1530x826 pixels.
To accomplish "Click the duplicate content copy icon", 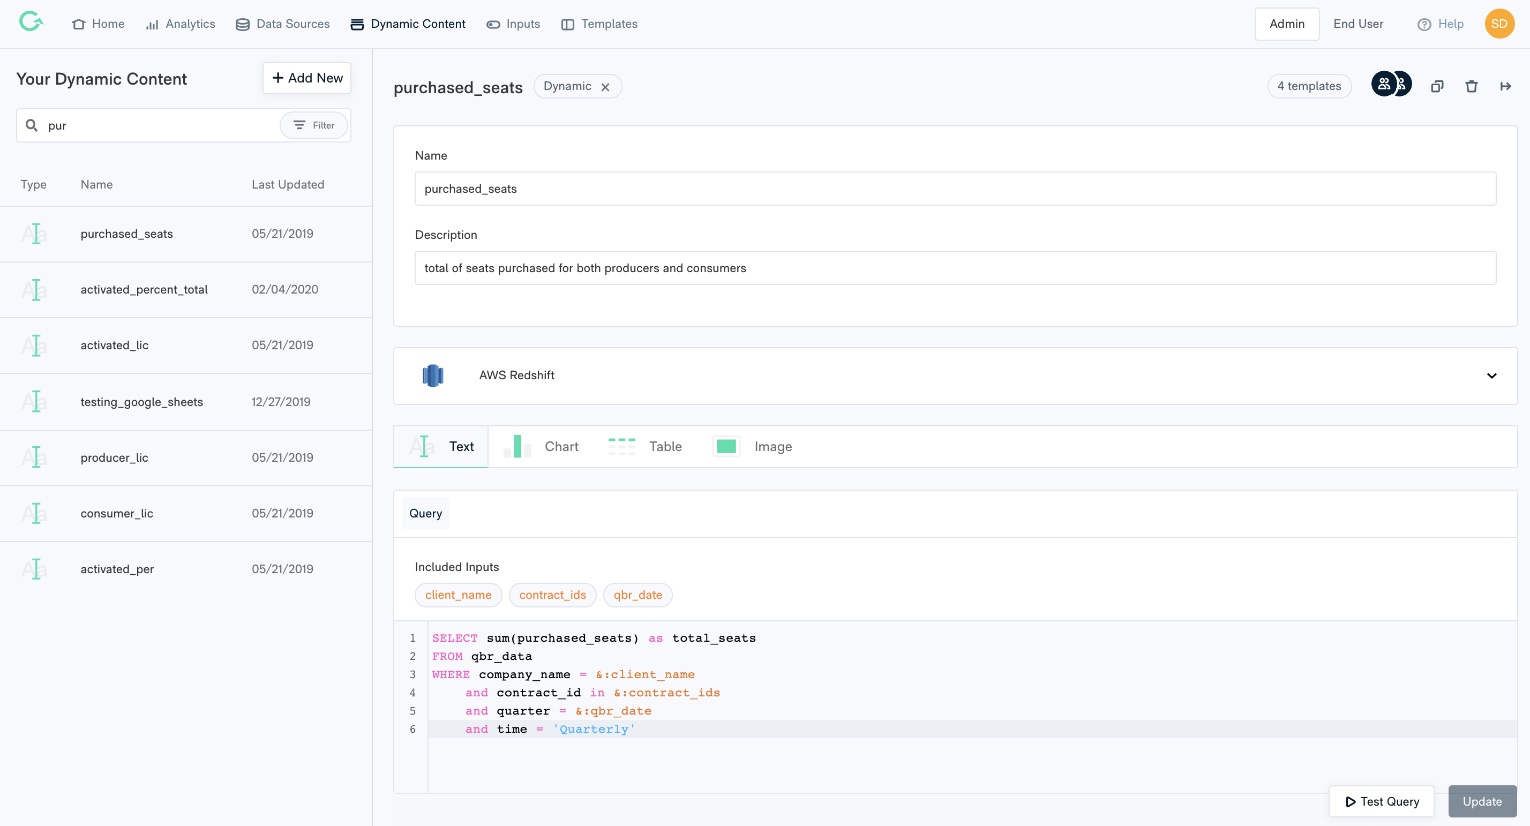I will (1437, 87).
